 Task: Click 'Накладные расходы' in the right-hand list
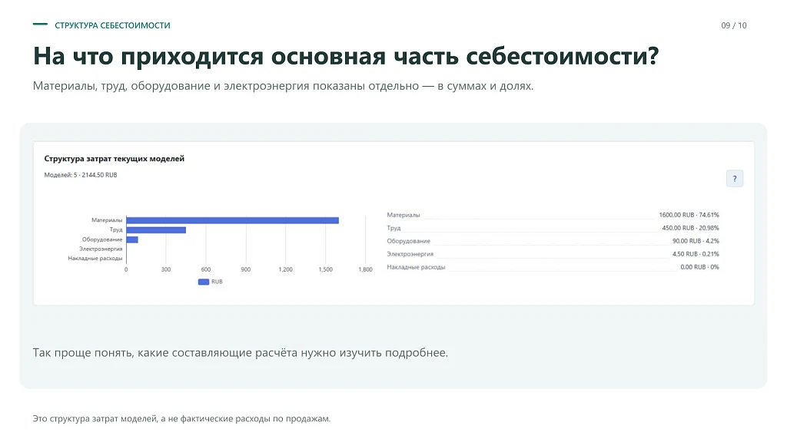(416, 267)
